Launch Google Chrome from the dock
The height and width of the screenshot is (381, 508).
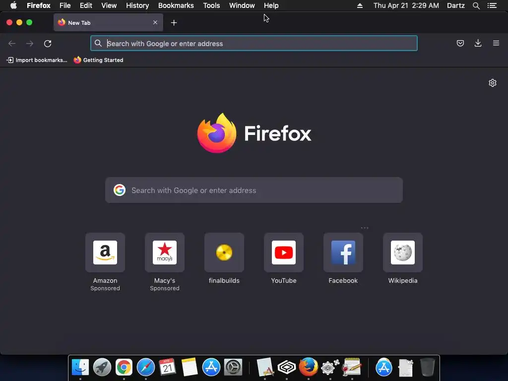point(124,368)
